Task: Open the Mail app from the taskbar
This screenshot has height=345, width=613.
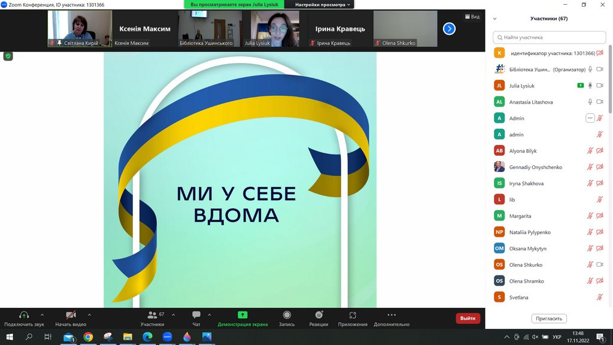Action: point(69,337)
